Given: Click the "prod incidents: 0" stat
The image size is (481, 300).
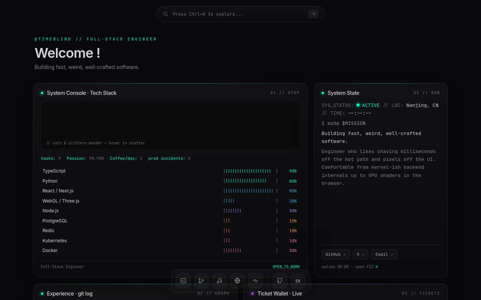Looking at the screenshot, I should click(169, 159).
